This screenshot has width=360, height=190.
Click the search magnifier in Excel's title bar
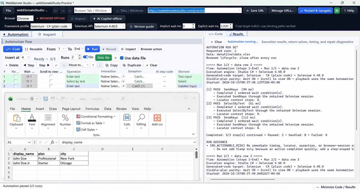(x=123, y=99)
